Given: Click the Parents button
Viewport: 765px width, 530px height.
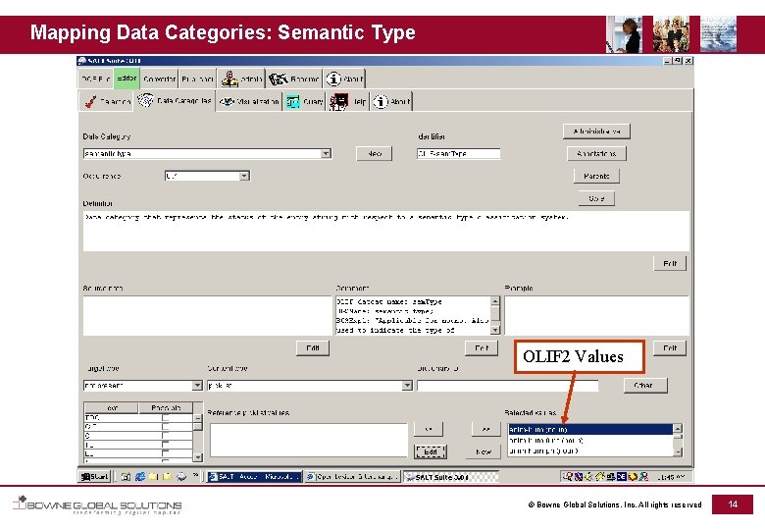Looking at the screenshot, I should coord(596,177).
